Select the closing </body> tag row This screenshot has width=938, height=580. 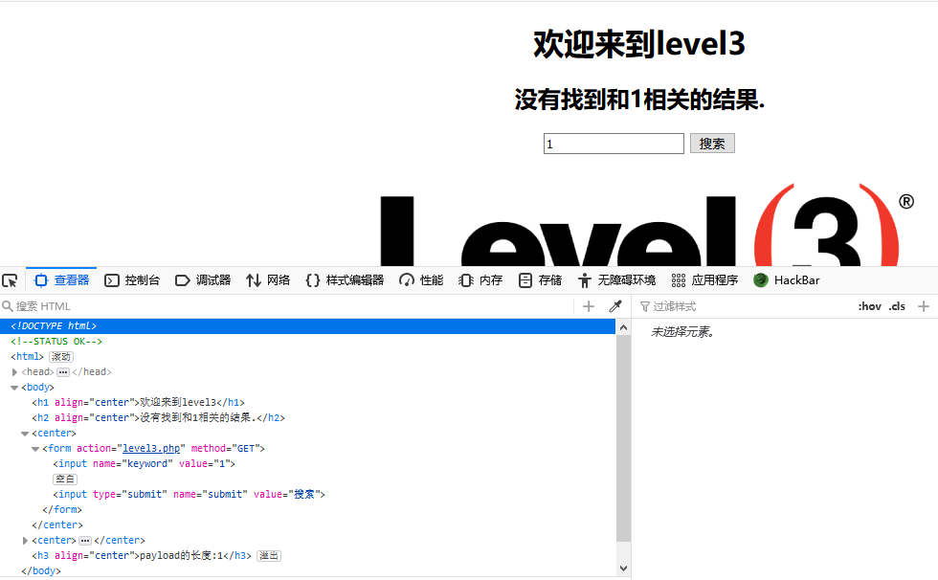(x=307, y=571)
